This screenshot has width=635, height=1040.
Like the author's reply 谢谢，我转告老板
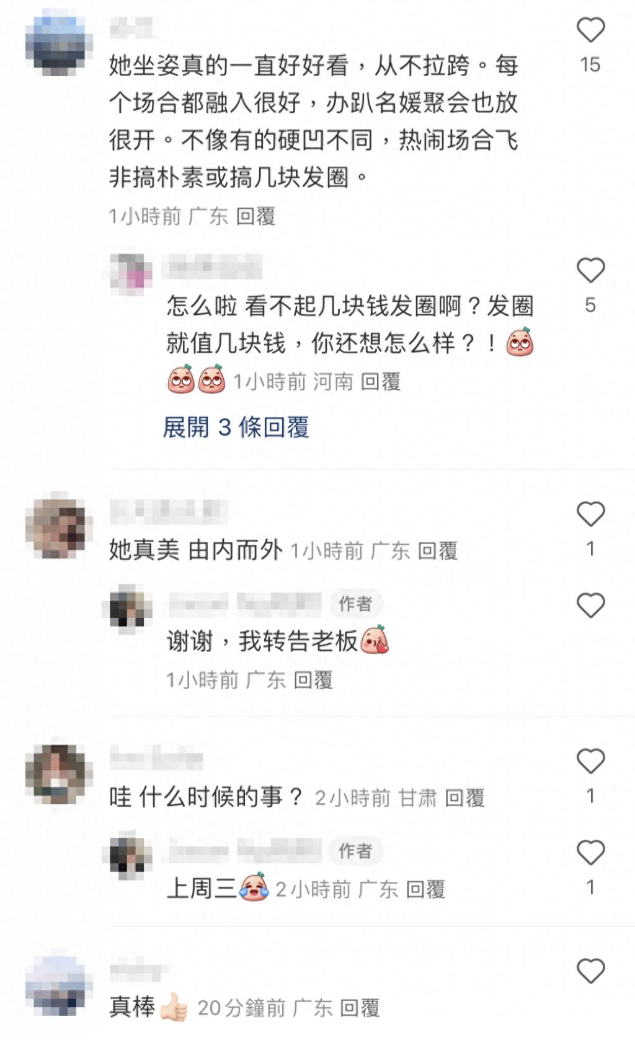(x=590, y=606)
